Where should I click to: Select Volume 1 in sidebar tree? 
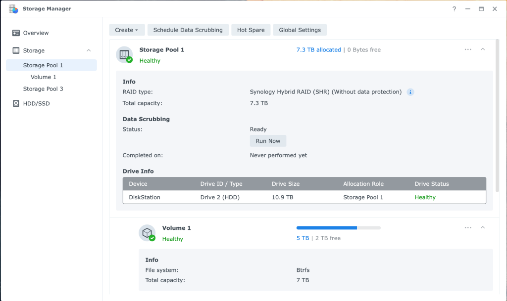[44, 77]
